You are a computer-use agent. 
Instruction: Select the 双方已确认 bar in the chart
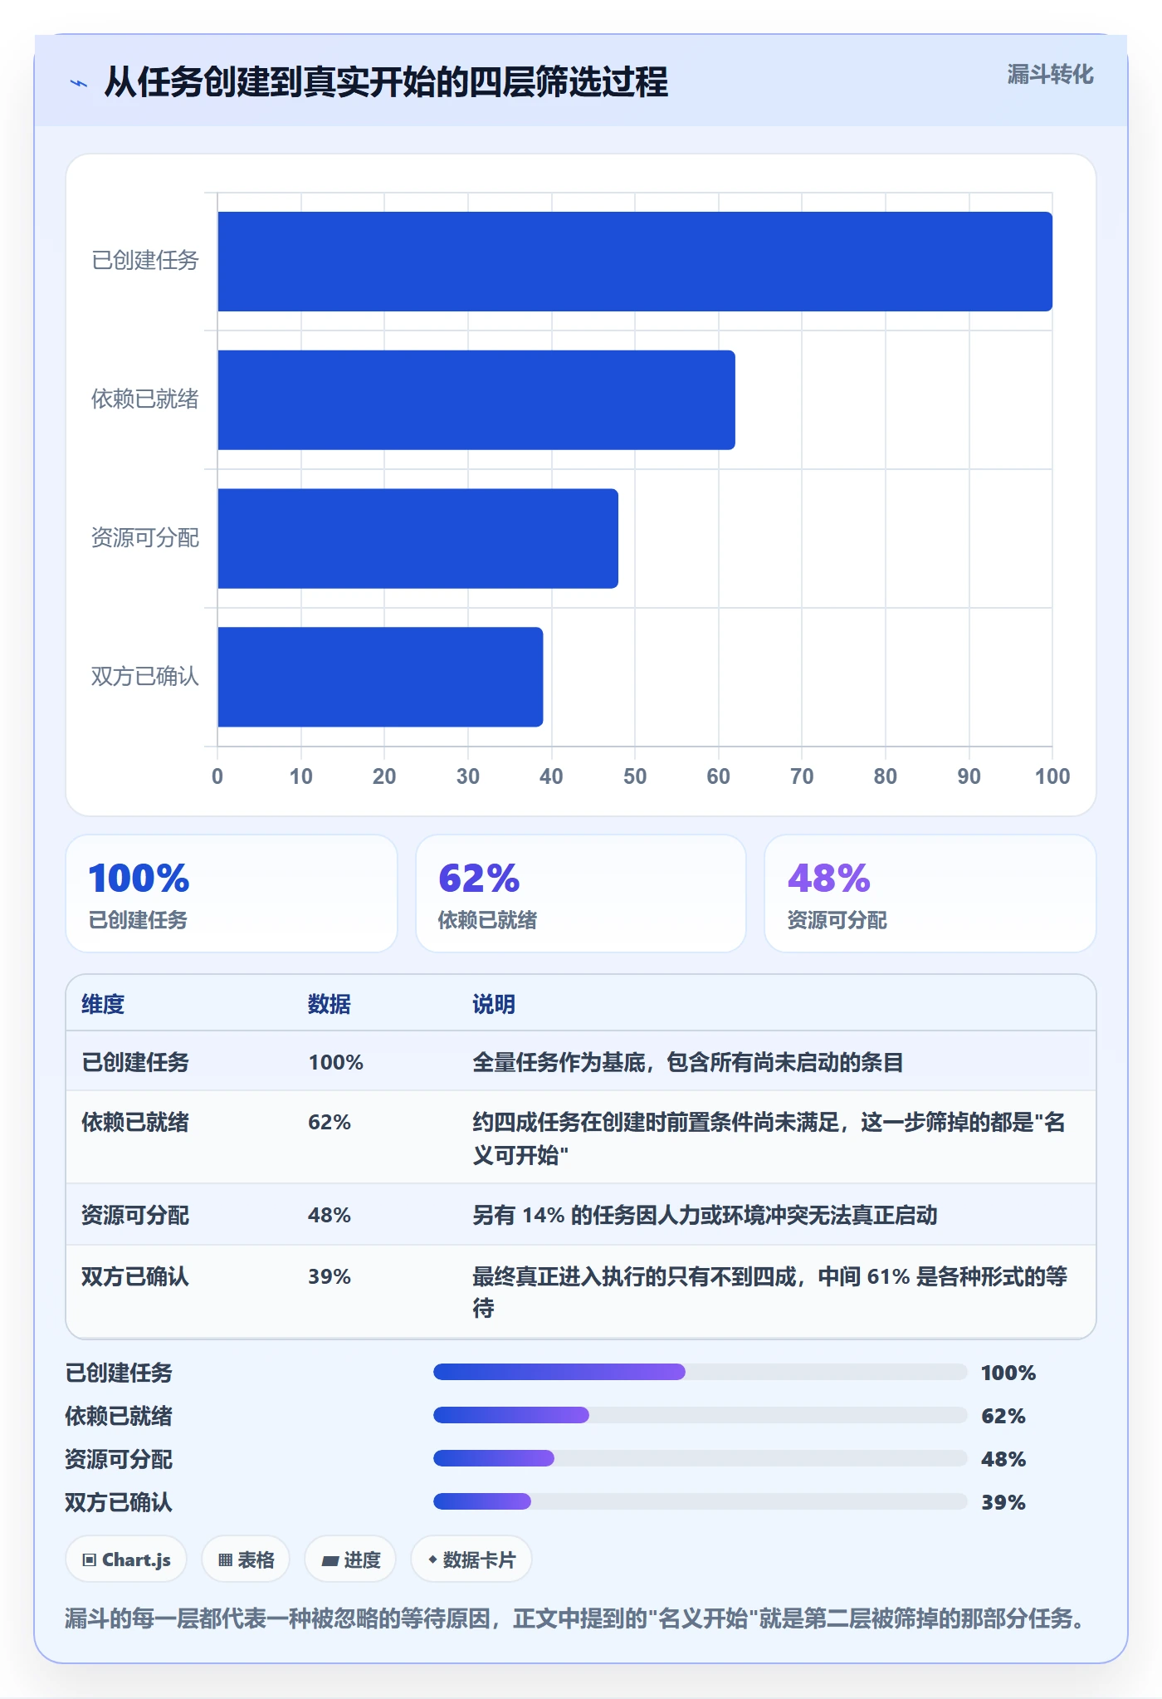(380, 677)
